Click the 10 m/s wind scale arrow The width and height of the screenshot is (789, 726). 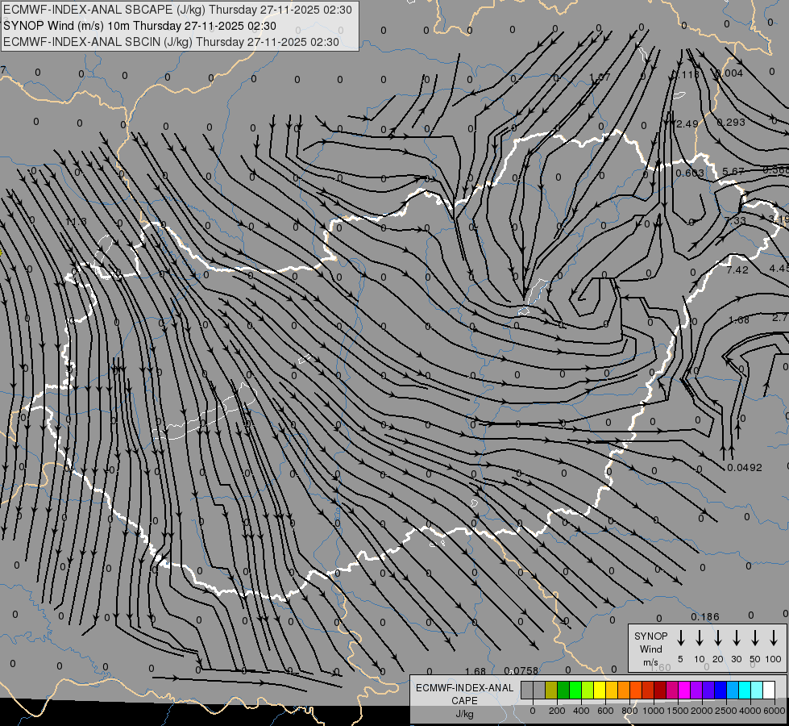(x=700, y=638)
